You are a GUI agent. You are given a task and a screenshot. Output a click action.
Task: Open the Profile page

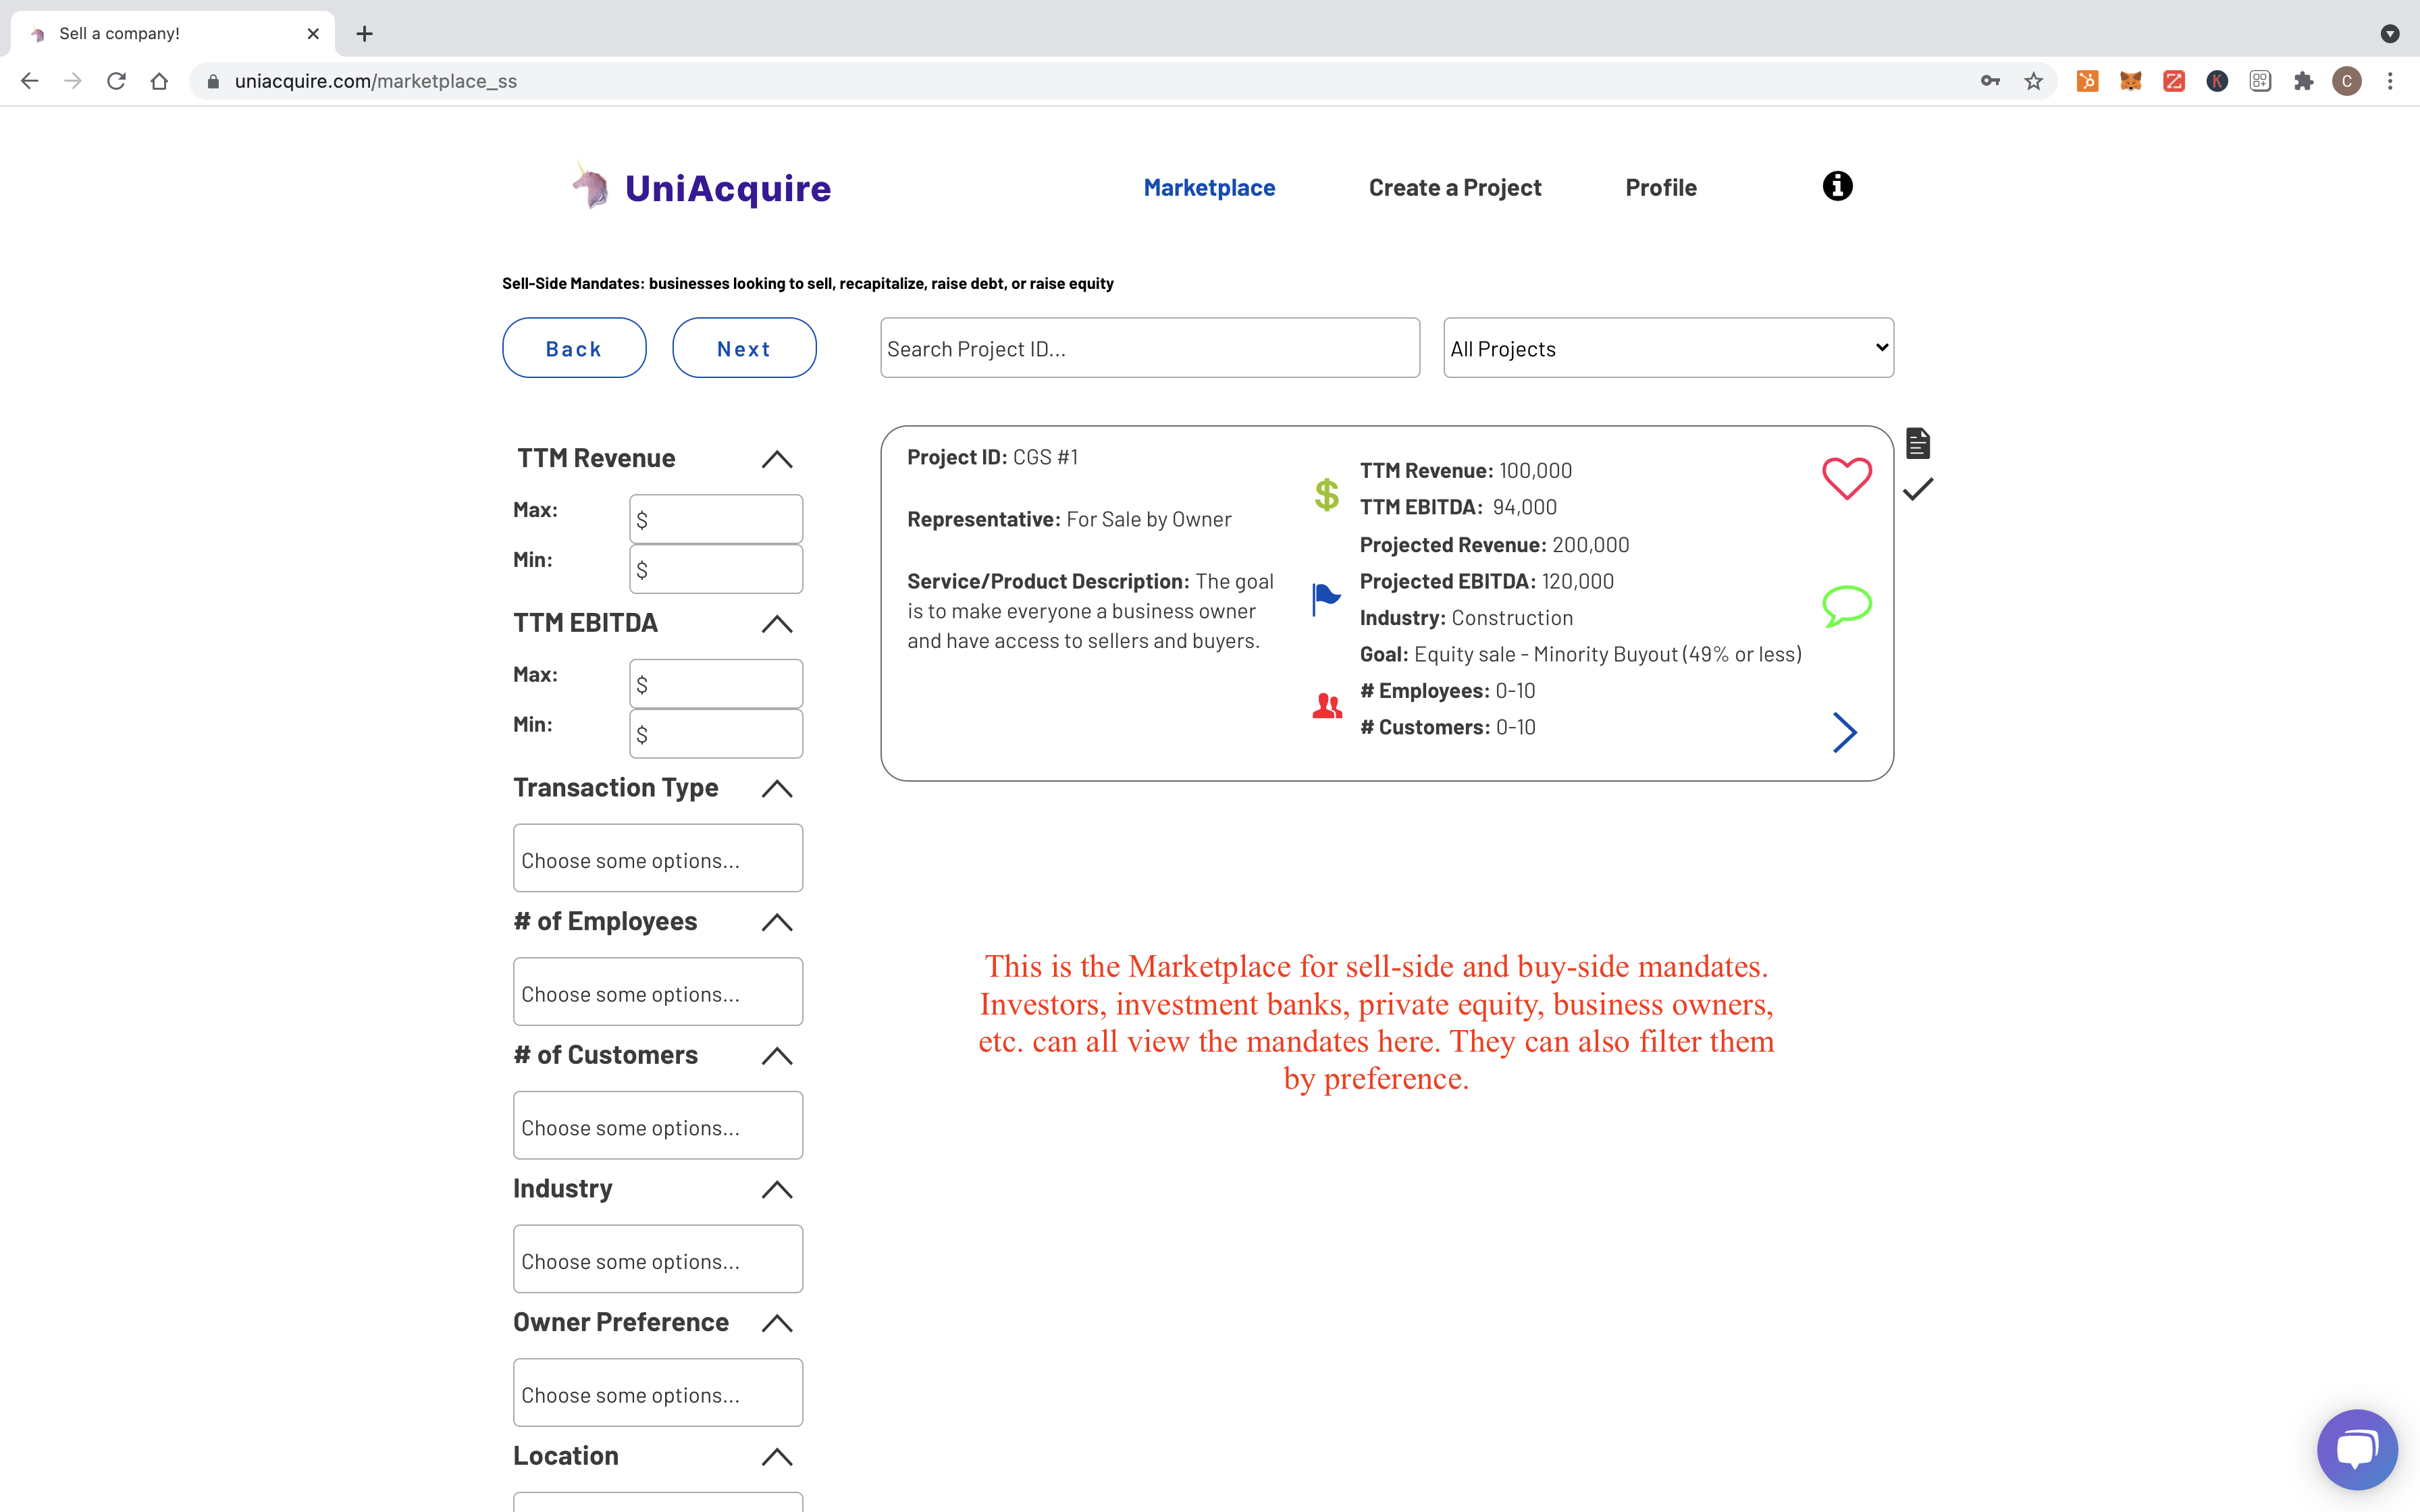pyautogui.click(x=1660, y=188)
